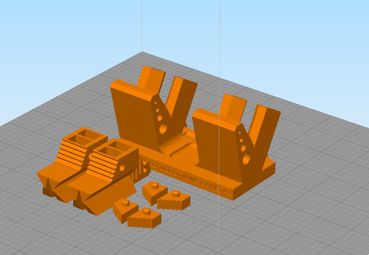Click the largest round hole in the left cradle
369x255 pixels.
[163, 128]
